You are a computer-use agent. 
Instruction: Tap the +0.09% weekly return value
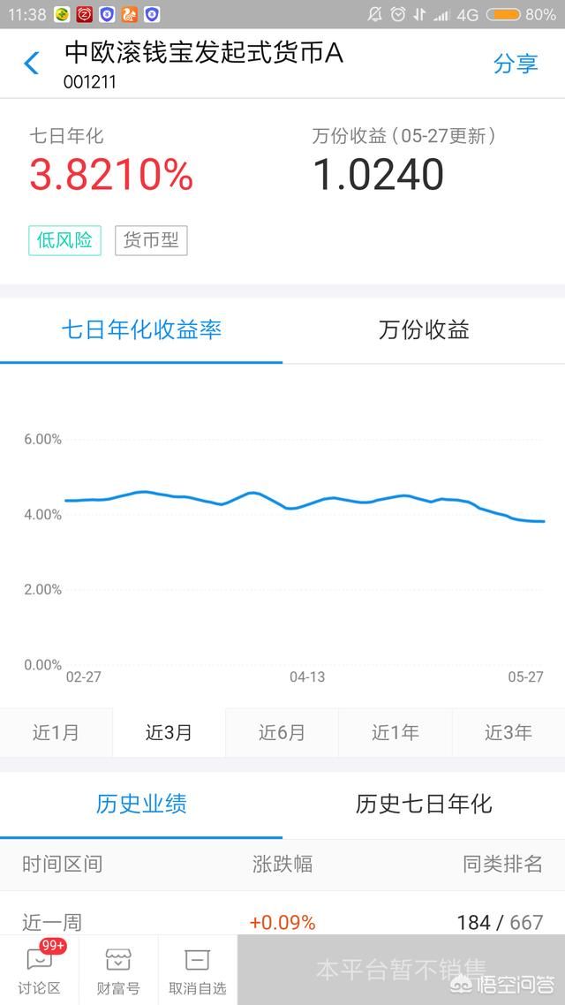pos(281,921)
